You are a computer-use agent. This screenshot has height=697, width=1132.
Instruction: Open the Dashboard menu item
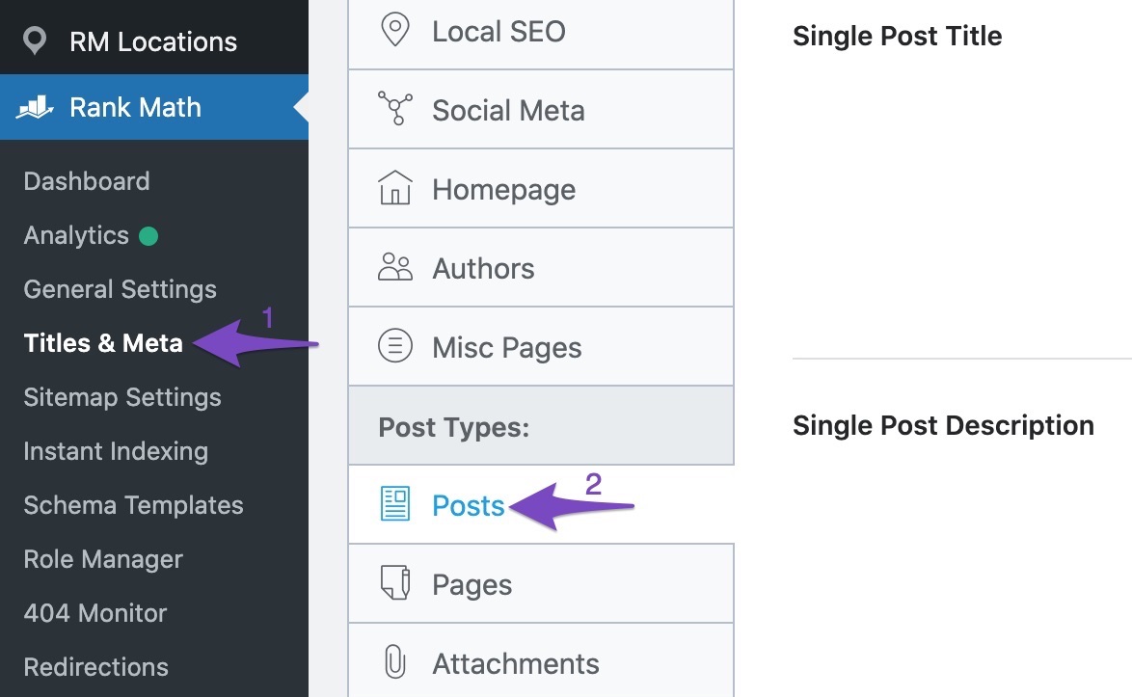coord(87,181)
